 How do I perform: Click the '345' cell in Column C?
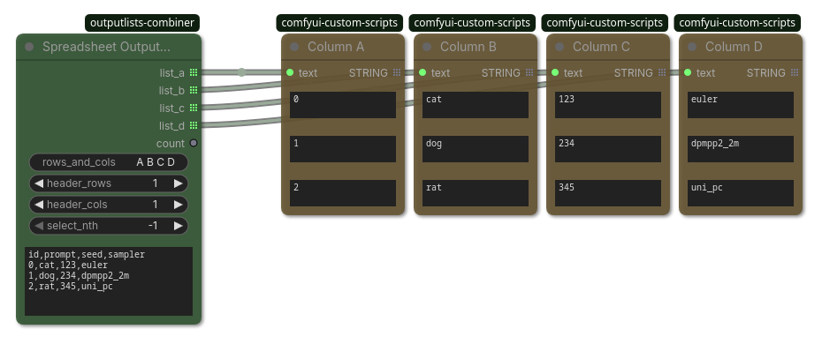coord(608,193)
